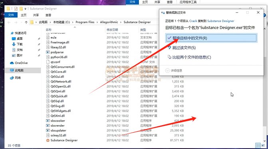
Task: Expand the chevron after Allegorithmic in the address bar
Action: tap(121, 22)
